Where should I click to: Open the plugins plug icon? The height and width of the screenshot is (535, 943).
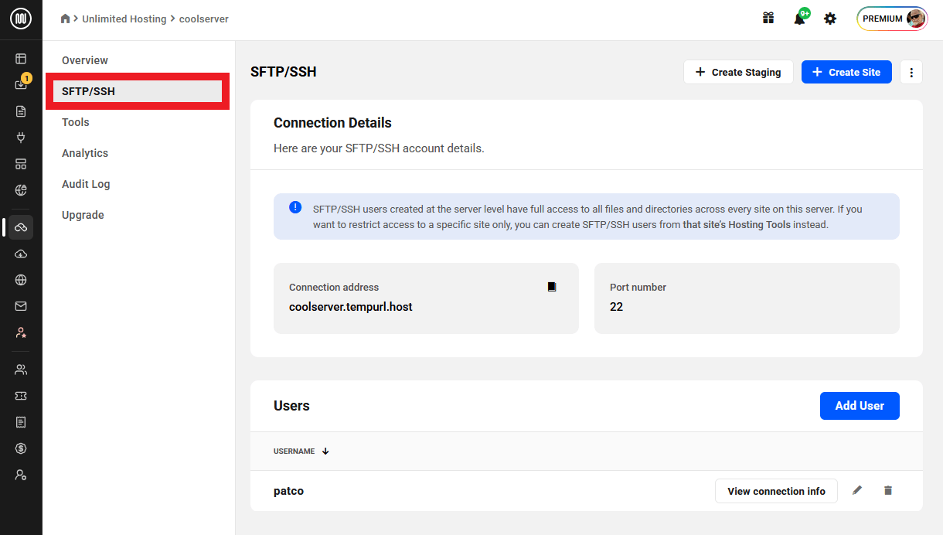click(x=21, y=138)
